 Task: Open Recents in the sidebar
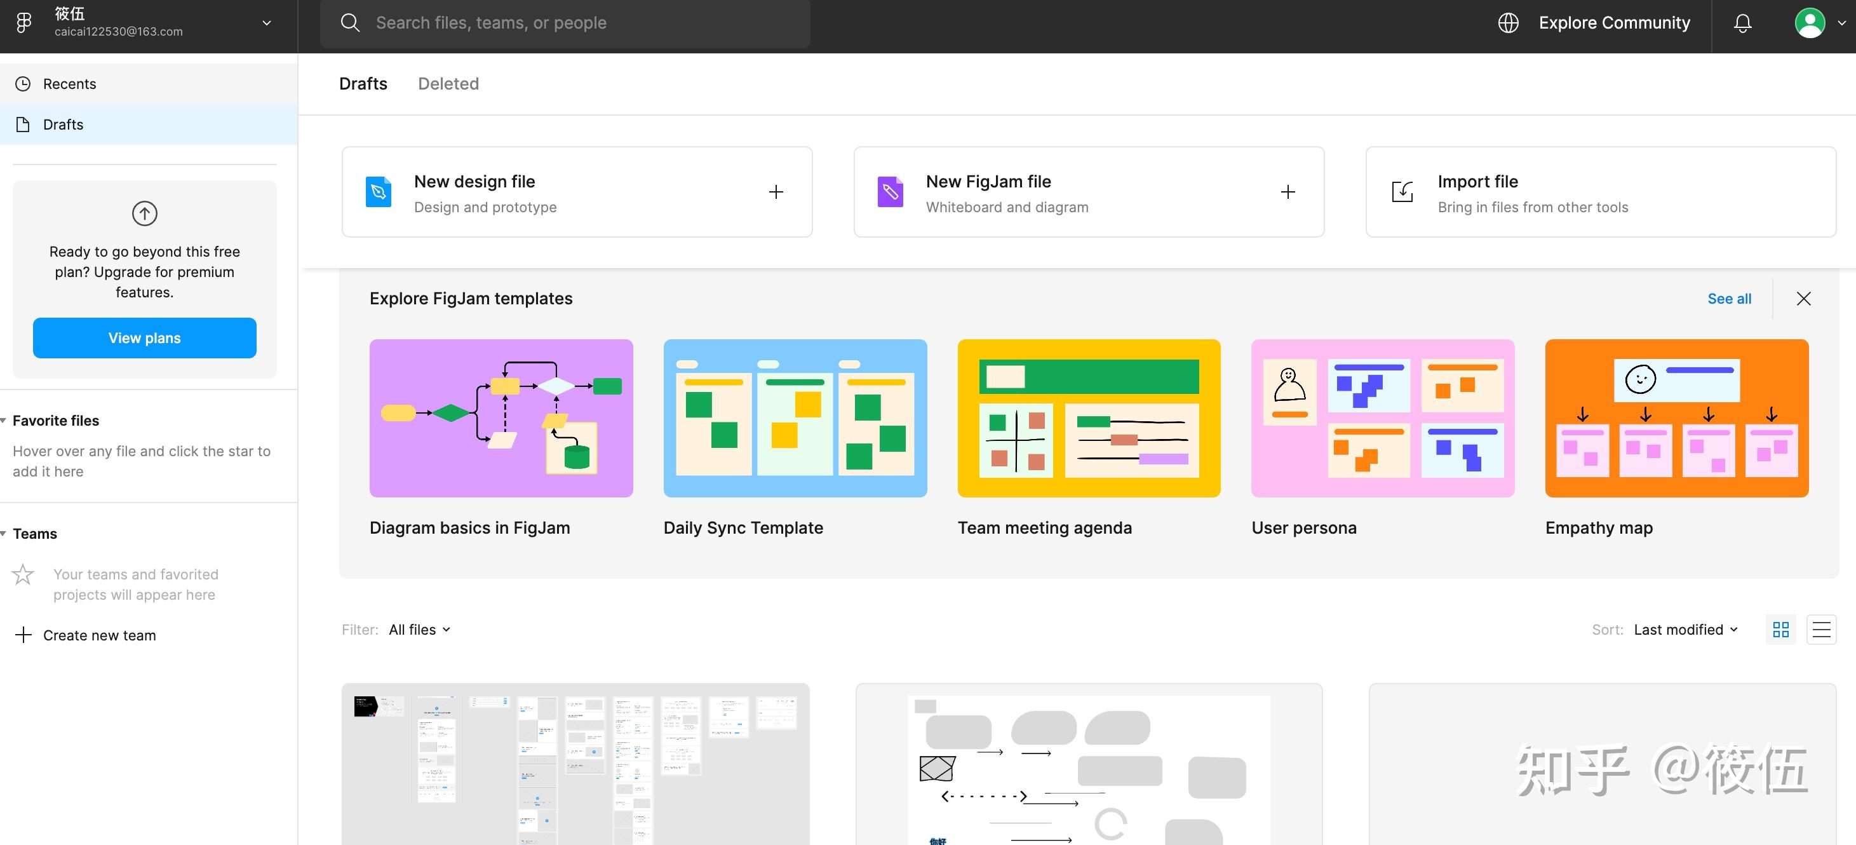pos(69,84)
